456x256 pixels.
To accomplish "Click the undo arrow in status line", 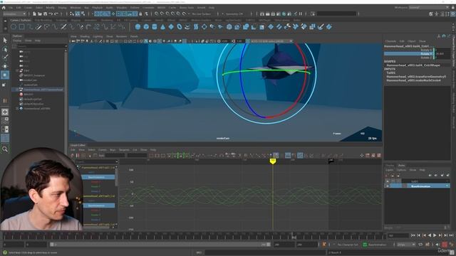I will 51,14.
